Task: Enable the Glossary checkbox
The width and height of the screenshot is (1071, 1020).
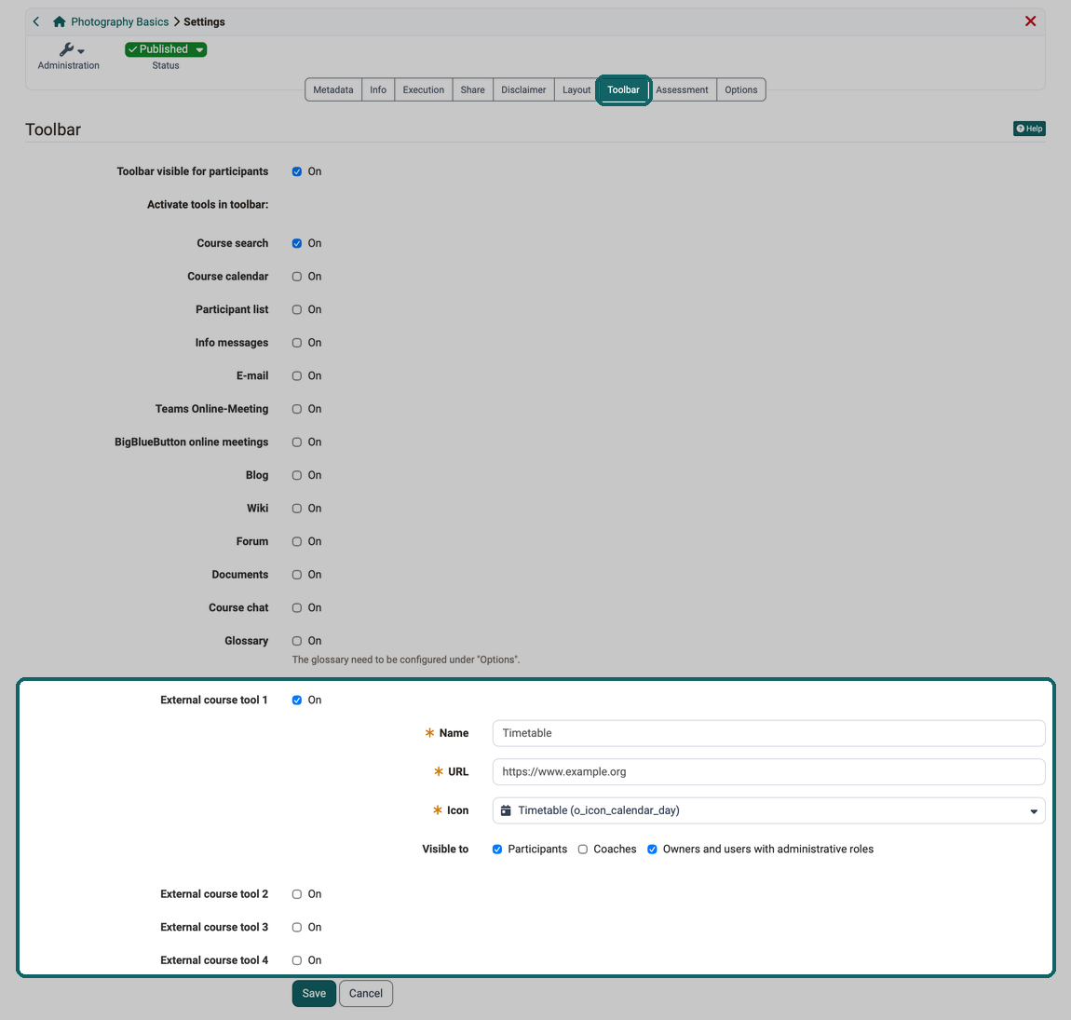Action: (x=297, y=641)
